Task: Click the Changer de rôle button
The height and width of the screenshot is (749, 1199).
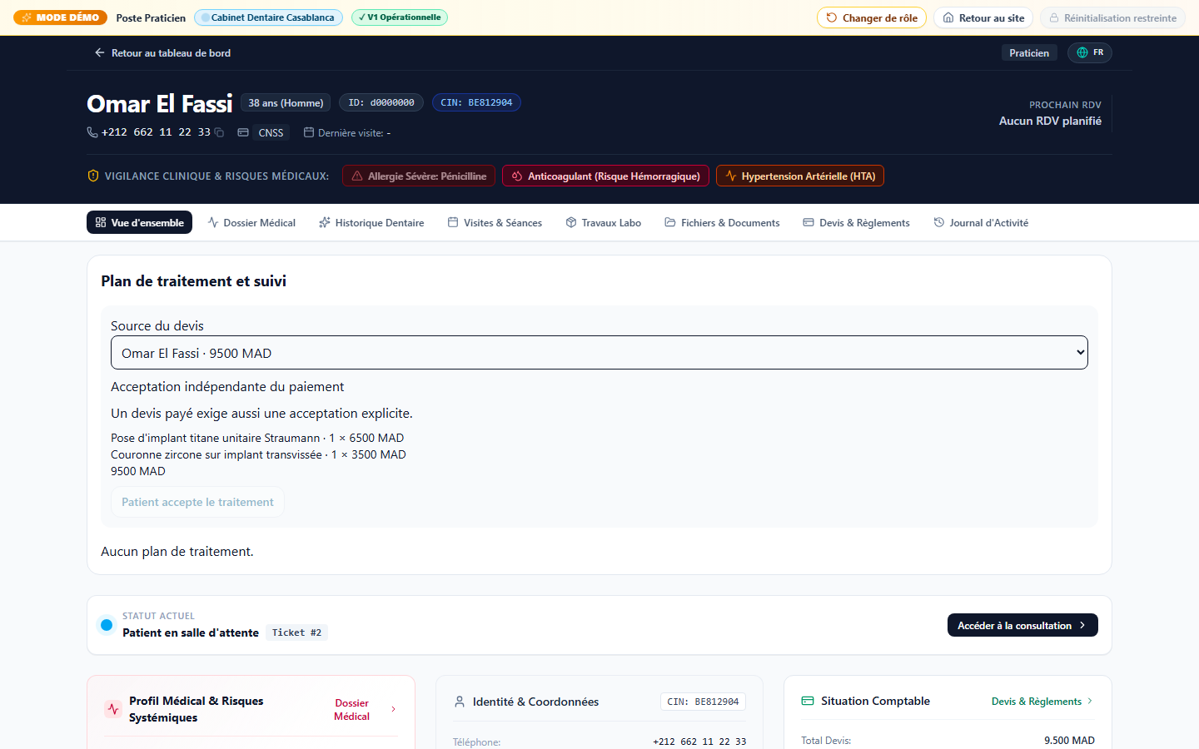Action: tap(872, 17)
